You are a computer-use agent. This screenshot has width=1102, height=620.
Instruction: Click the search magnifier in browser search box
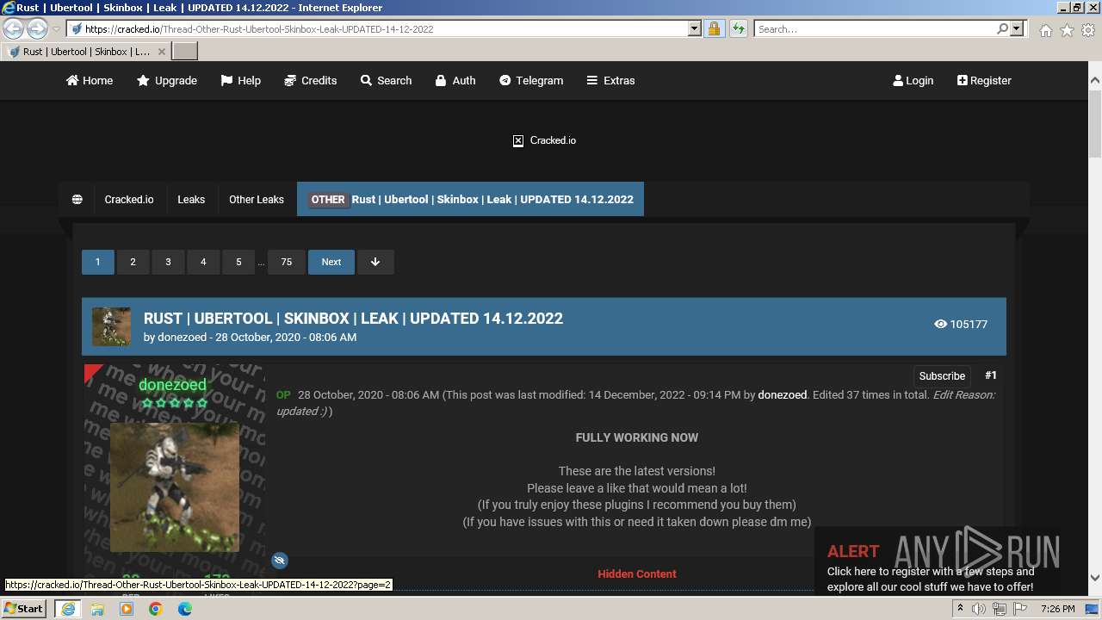point(1002,28)
